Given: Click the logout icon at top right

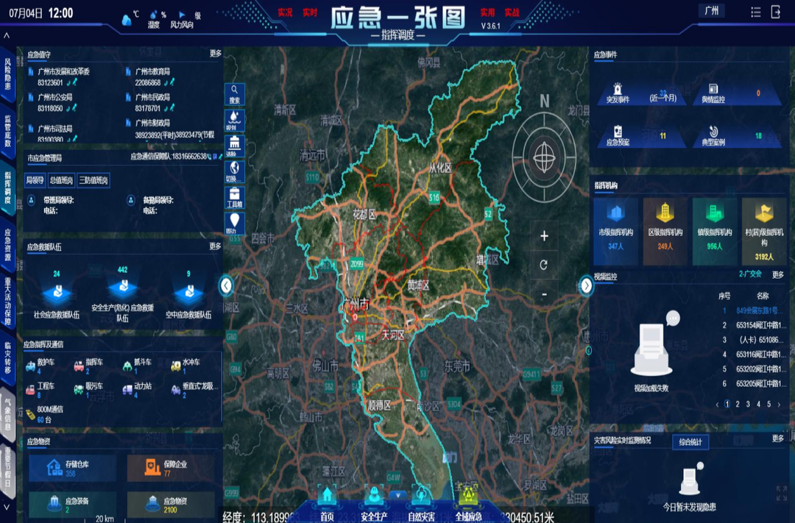Looking at the screenshot, I should [x=776, y=12].
